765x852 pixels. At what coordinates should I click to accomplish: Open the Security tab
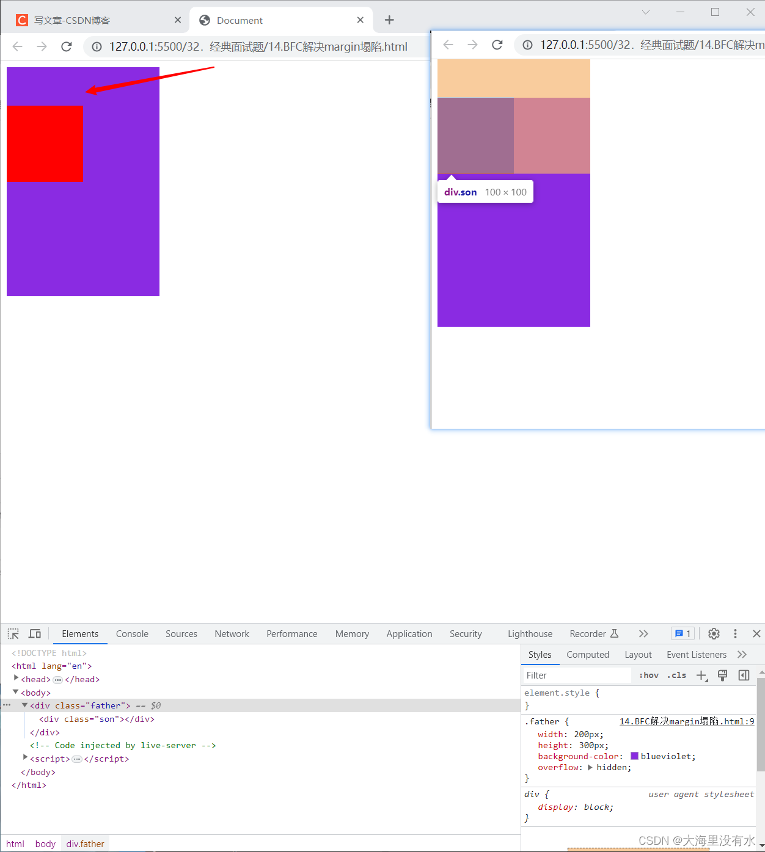coord(466,634)
